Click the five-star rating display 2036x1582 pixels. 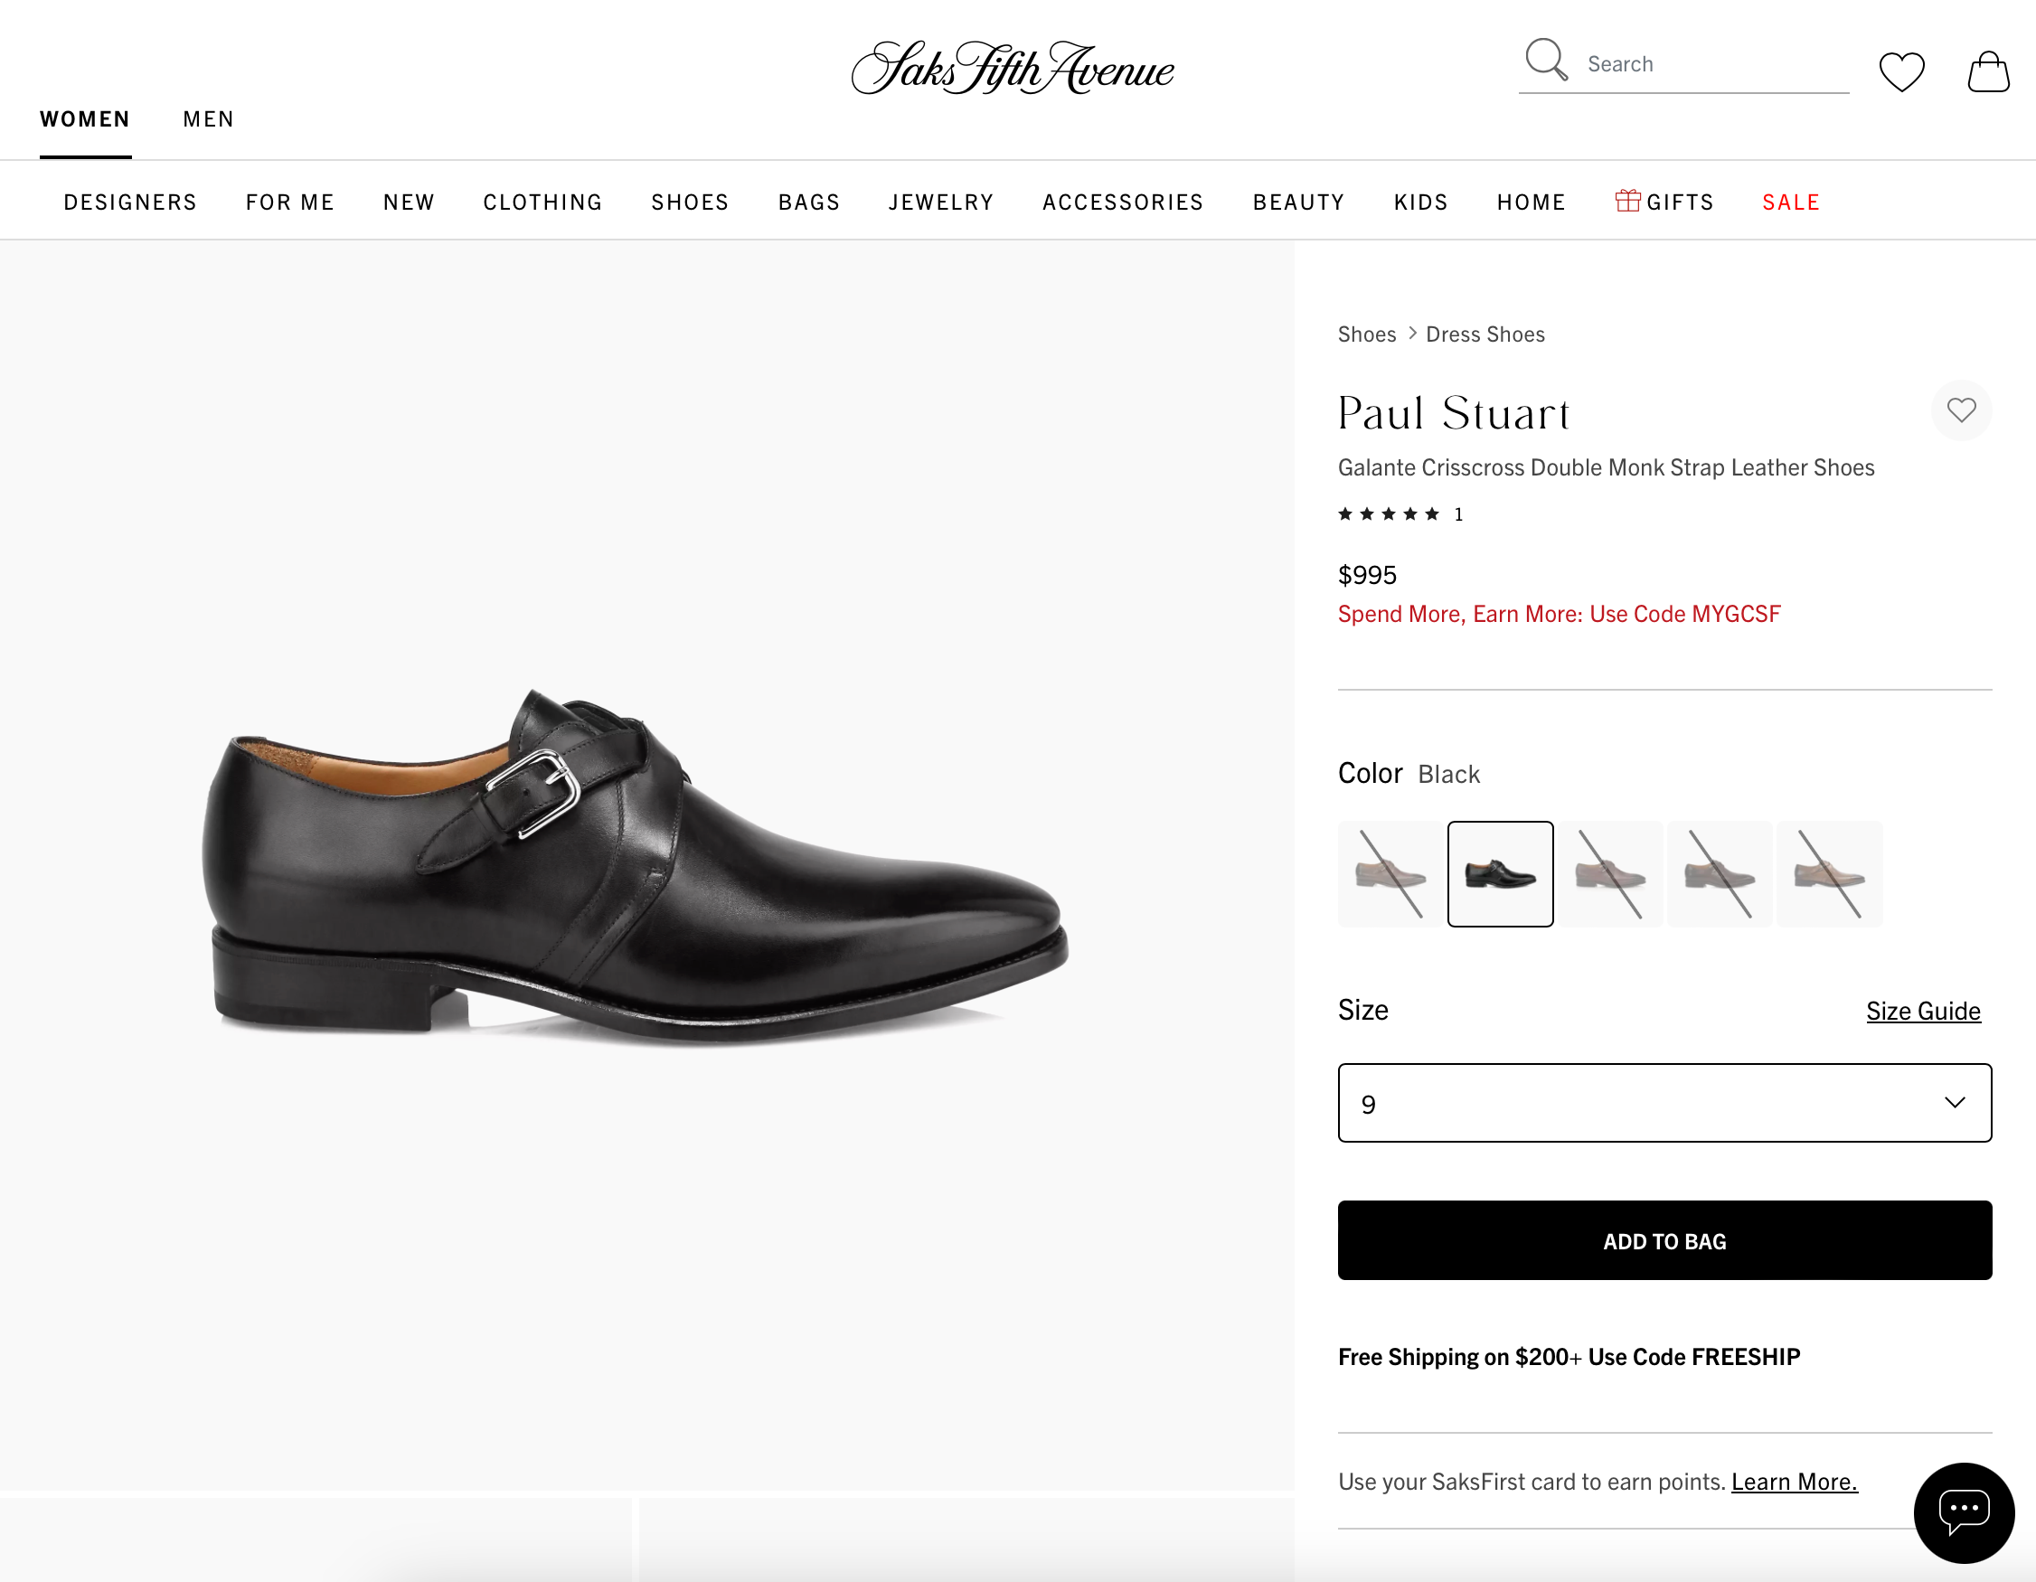[x=1388, y=513]
